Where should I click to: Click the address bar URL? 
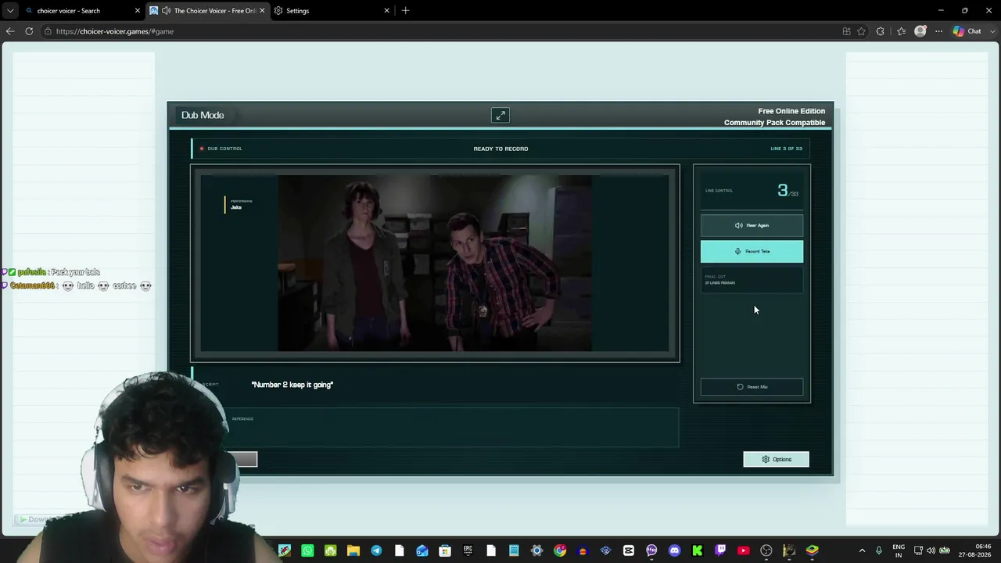click(x=115, y=31)
